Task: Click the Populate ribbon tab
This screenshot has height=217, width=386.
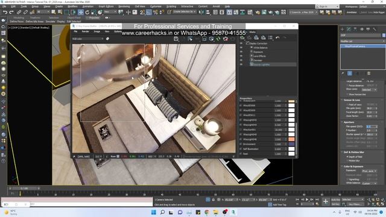Action: tap(94, 17)
